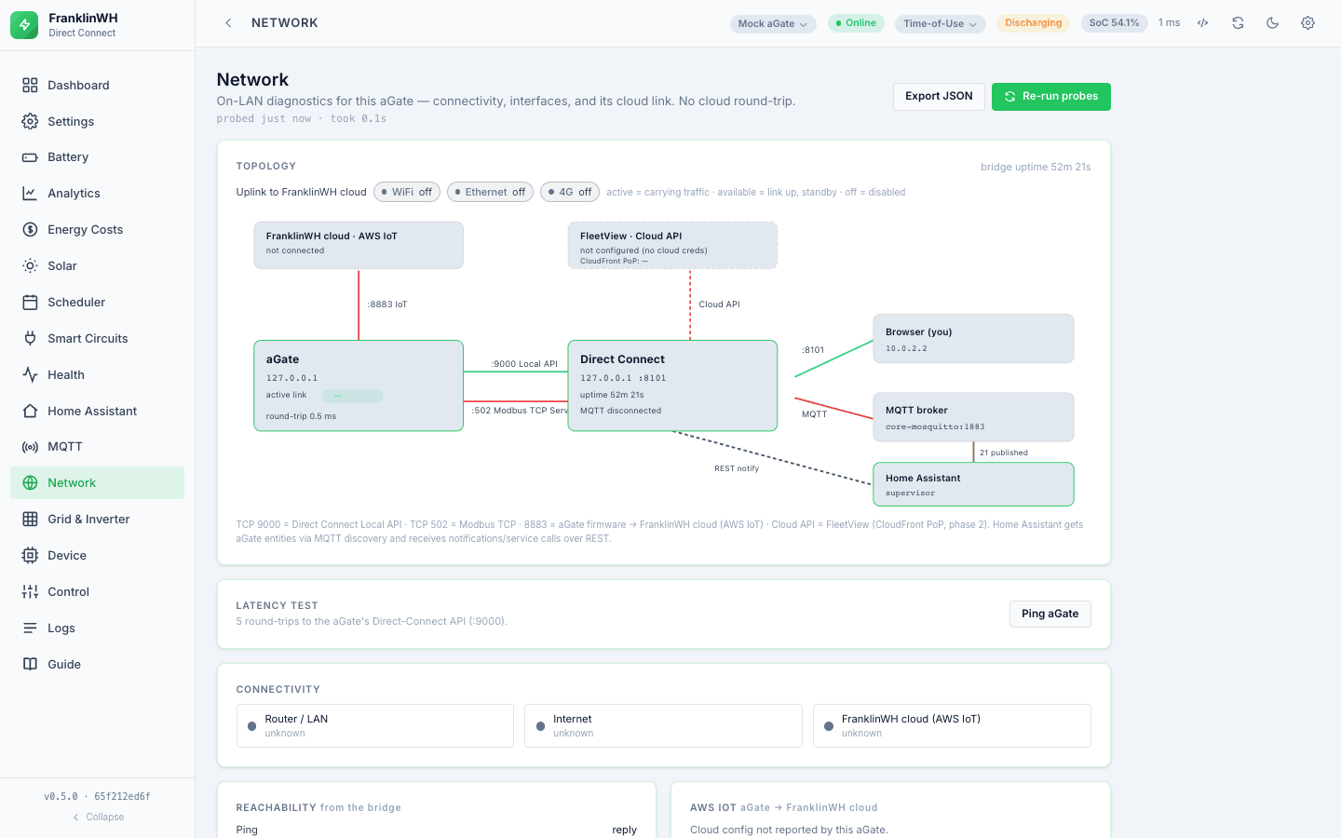The height and width of the screenshot is (838, 1341).
Task: Select the Home Assistant supervisor node
Action: click(973, 484)
